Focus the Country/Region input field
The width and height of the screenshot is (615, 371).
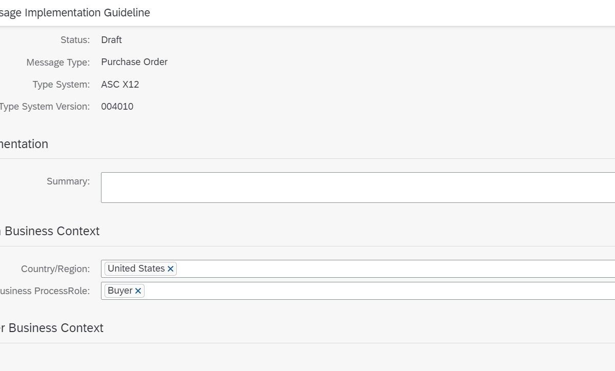(x=395, y=269)
